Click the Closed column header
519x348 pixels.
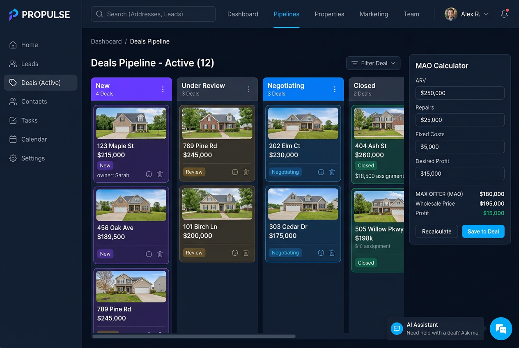tap(377, 89)
